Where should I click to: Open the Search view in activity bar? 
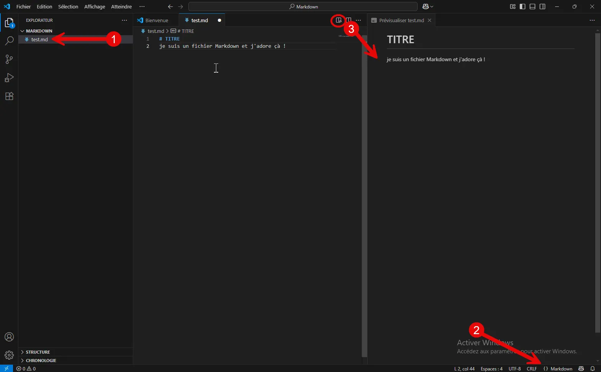9,41
